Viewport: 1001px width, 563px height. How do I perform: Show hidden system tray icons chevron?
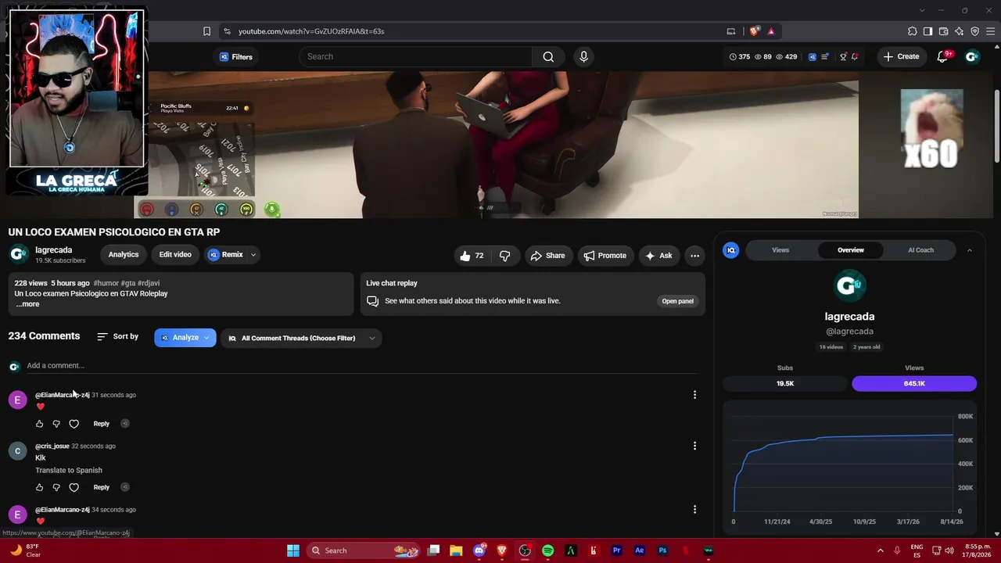(880, 550)
